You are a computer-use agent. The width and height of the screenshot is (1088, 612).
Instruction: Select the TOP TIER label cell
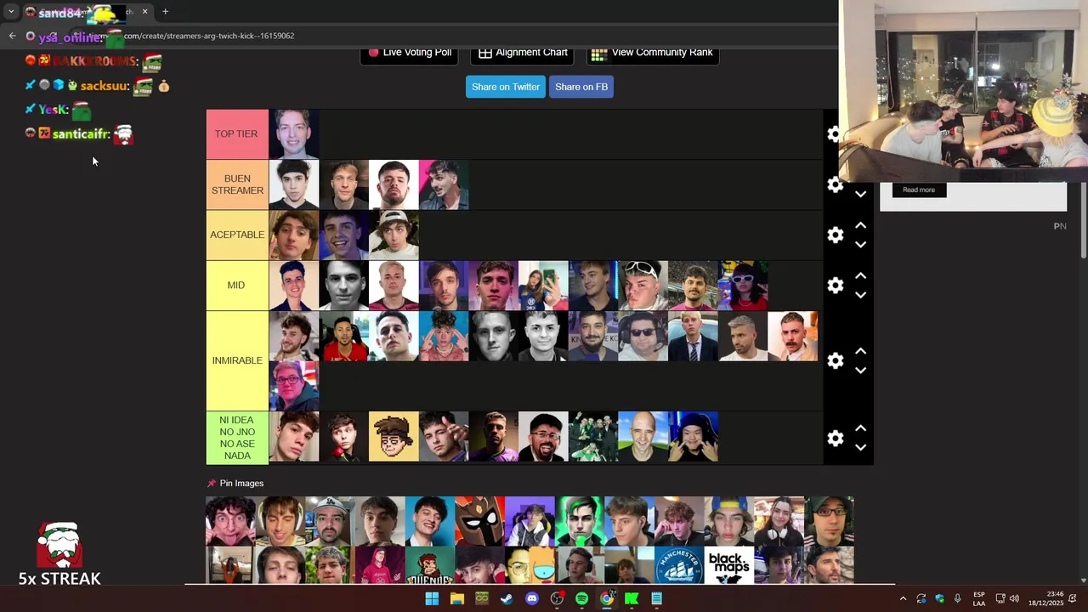click(236, 134)
